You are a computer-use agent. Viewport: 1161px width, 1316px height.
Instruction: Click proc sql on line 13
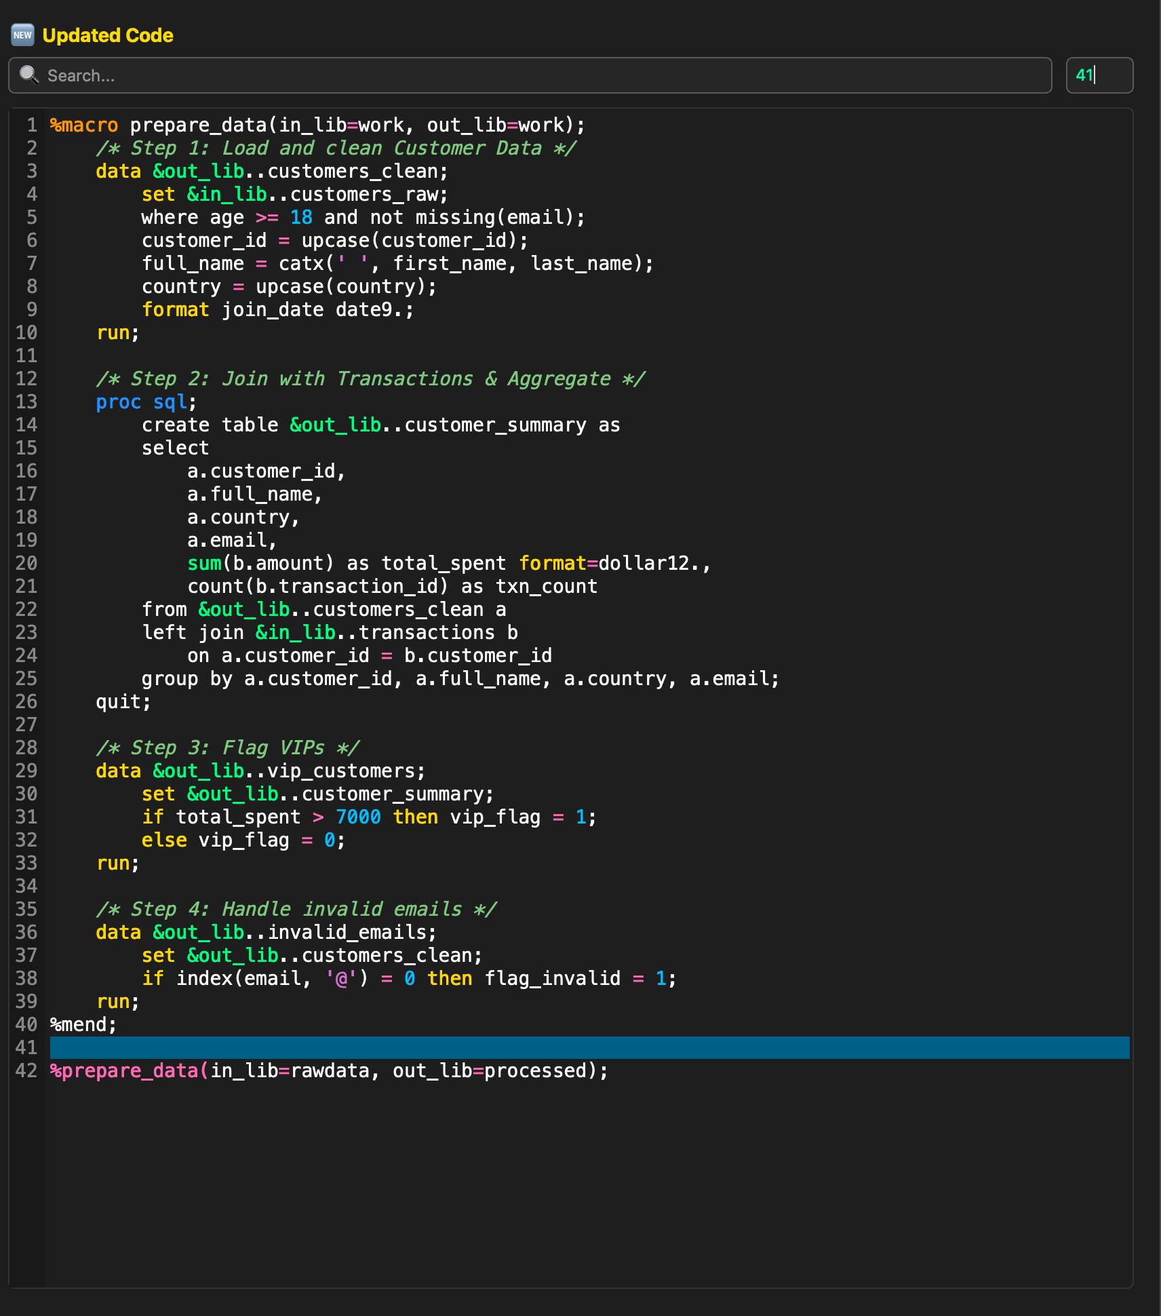(x=142, y=402)
